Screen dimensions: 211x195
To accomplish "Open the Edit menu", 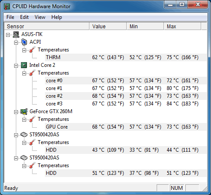I will pos(24,17).
